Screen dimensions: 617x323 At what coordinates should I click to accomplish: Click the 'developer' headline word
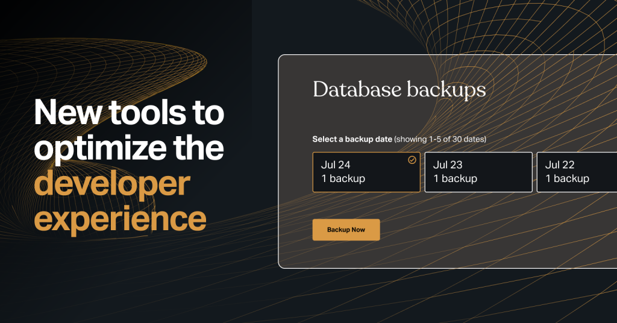112,184
